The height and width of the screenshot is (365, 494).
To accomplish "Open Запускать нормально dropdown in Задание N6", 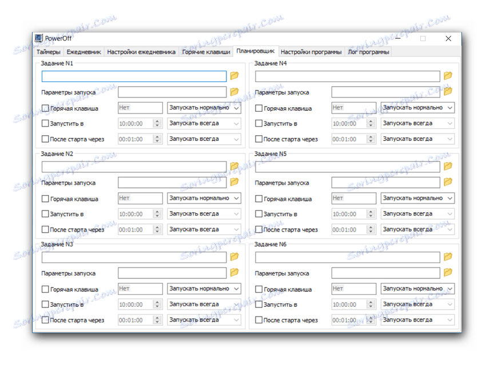I will [x=418, y=289].
